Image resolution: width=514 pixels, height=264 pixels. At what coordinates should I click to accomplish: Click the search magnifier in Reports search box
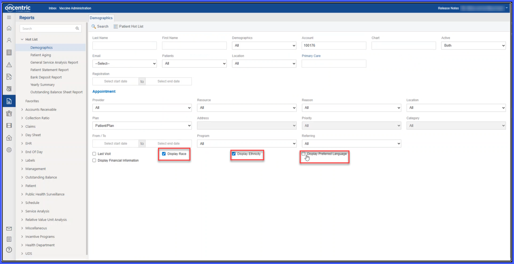point(77,29)
